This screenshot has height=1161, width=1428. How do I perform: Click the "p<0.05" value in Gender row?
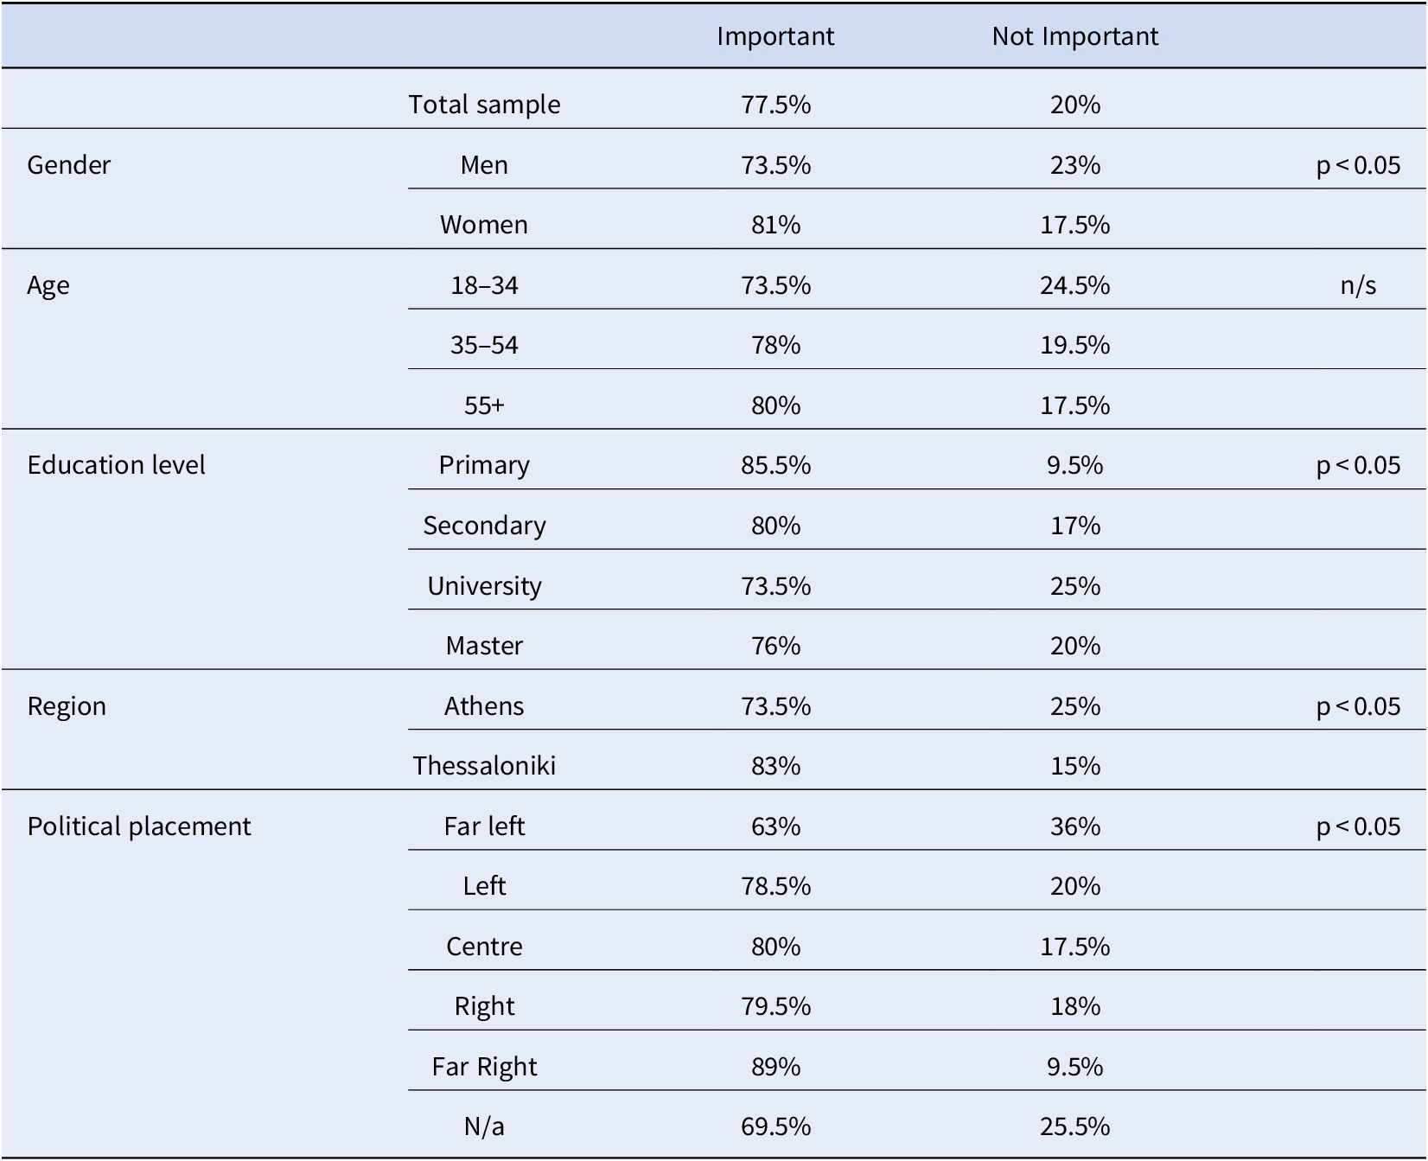1358,164
